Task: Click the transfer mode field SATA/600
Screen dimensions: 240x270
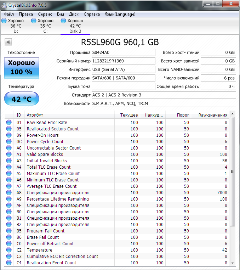Action: (123, 78)
